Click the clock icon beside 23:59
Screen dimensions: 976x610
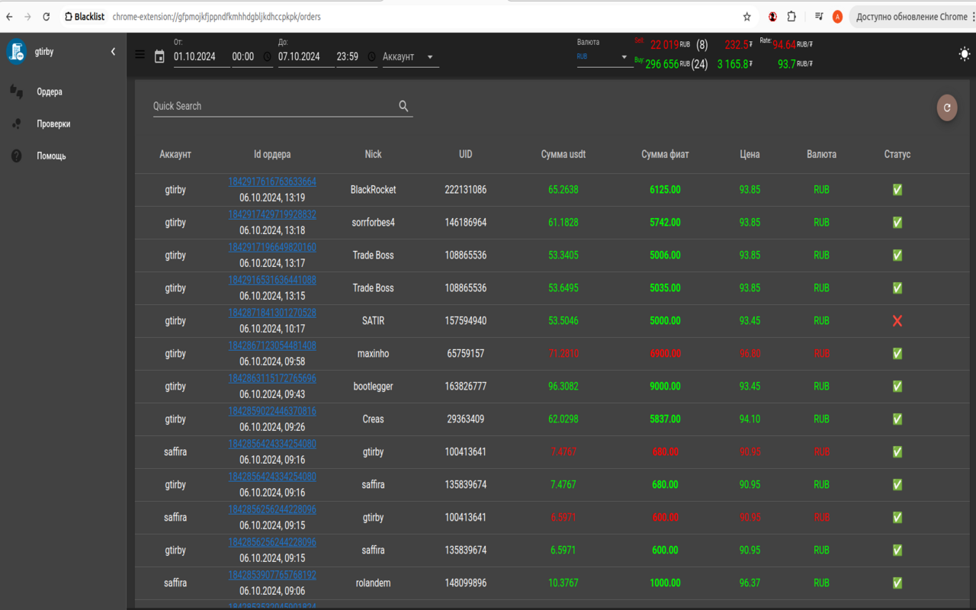point(371,56)
